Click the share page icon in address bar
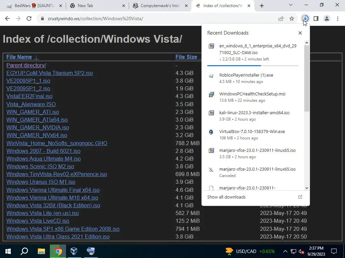The height and width of the screenshot is (258, 345). [x=281, y=19]
